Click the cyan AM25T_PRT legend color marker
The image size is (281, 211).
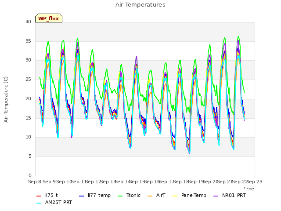pyautogui.click(x=39, y=203)
